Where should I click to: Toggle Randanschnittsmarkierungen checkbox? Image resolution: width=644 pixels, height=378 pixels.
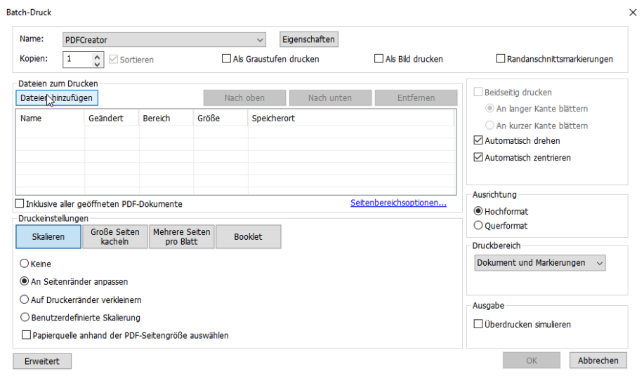pos(501,59)
